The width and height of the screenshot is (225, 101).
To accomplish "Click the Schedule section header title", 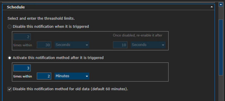I will point(16,7).
